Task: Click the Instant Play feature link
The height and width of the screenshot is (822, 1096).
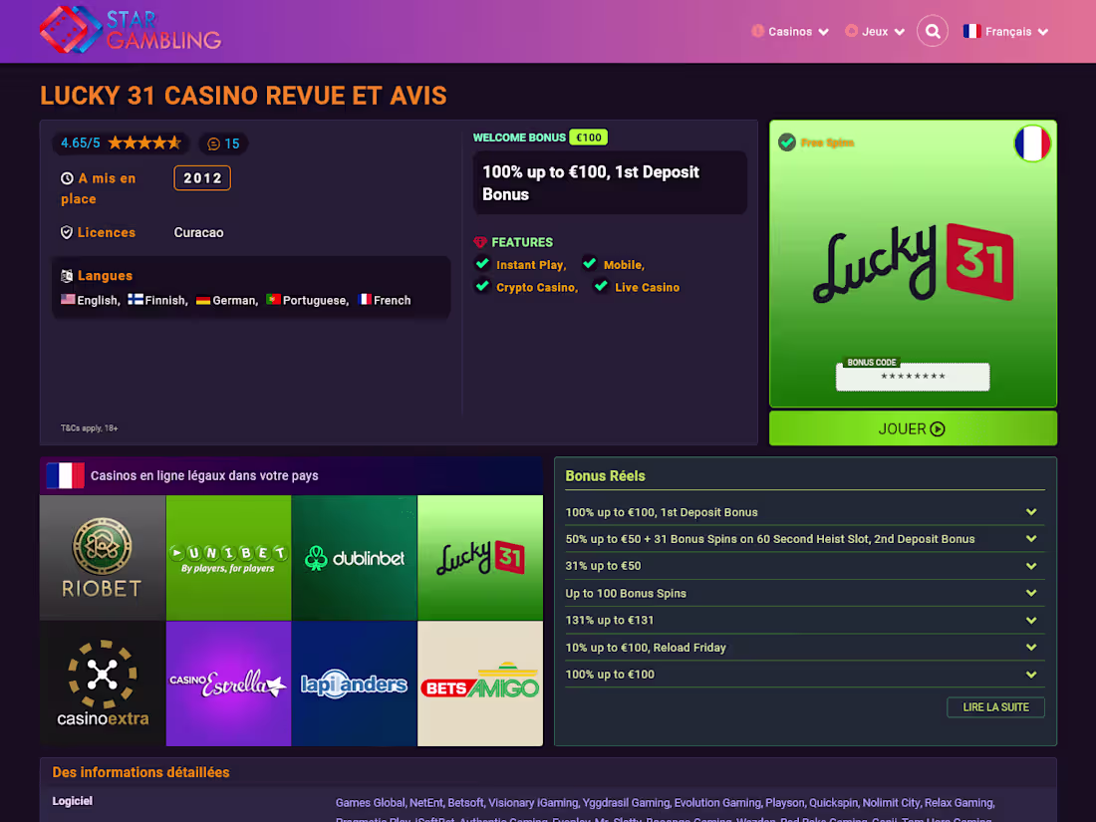Action: pyautogui.click(x=531, y=265)
